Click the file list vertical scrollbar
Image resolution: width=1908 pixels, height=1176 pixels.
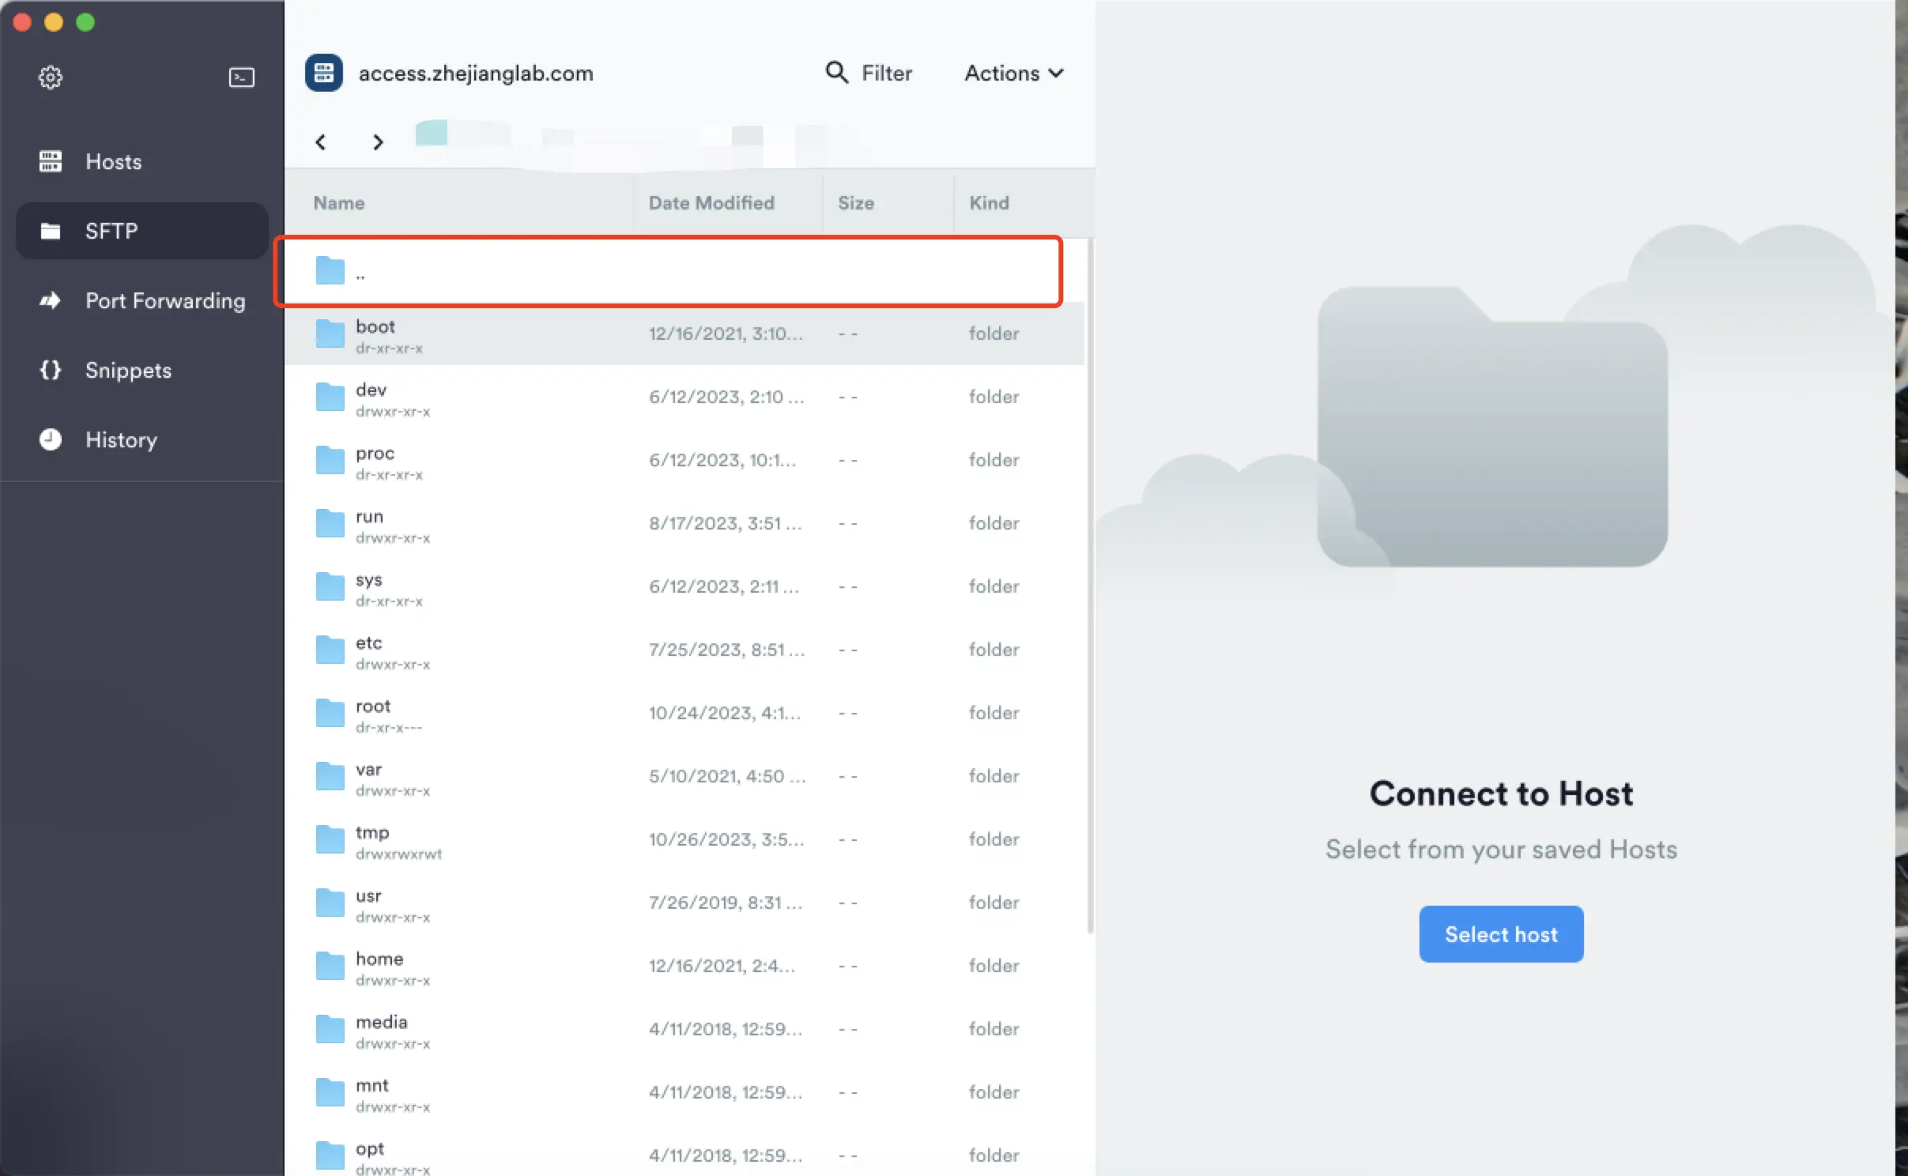(x=1091, y=585)
